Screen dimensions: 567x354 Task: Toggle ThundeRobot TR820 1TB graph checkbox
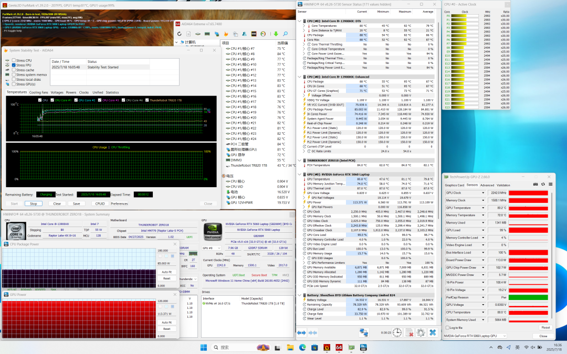click(147, 100)
